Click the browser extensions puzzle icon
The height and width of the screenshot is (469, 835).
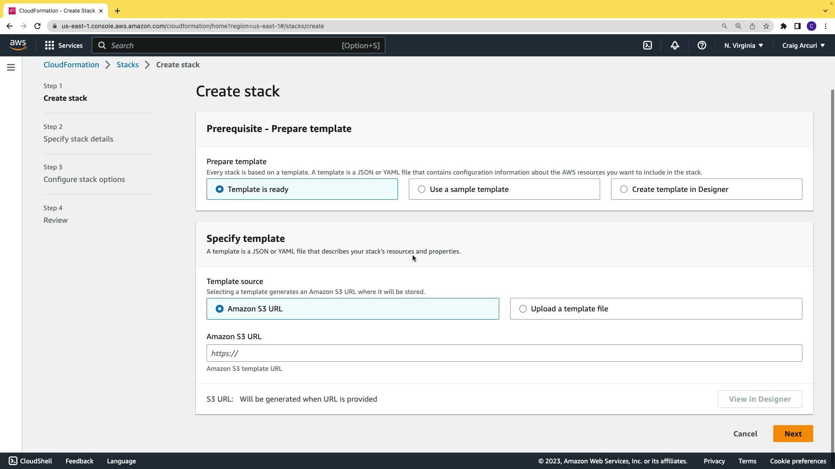pyautogui.click(x=783, y=26)
